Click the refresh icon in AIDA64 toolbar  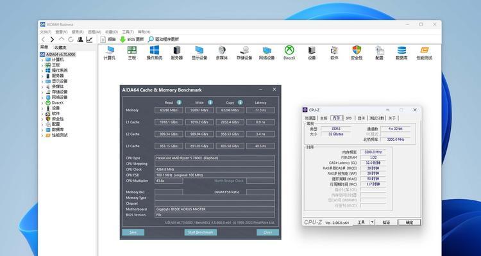pyautogui.click(x=71, y=40)
